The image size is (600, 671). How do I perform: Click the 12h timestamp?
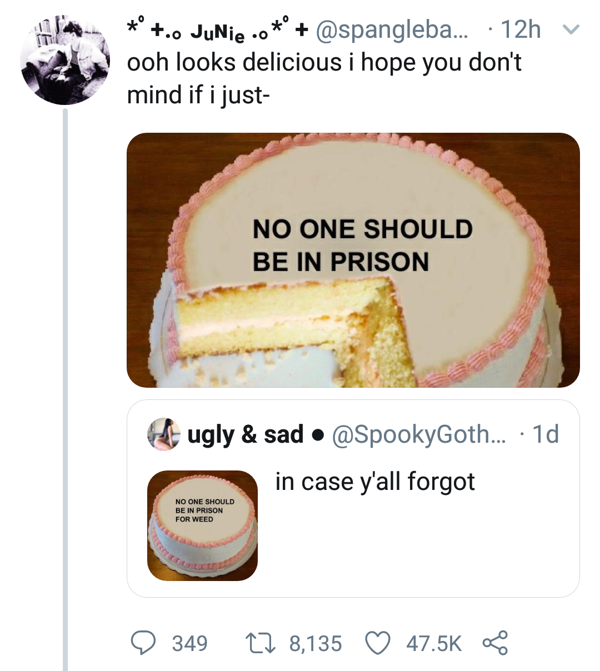coord(520,30)
